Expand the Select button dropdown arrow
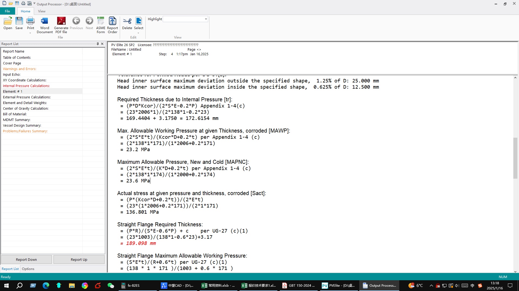519x291 pixels. tap(138, 33)
